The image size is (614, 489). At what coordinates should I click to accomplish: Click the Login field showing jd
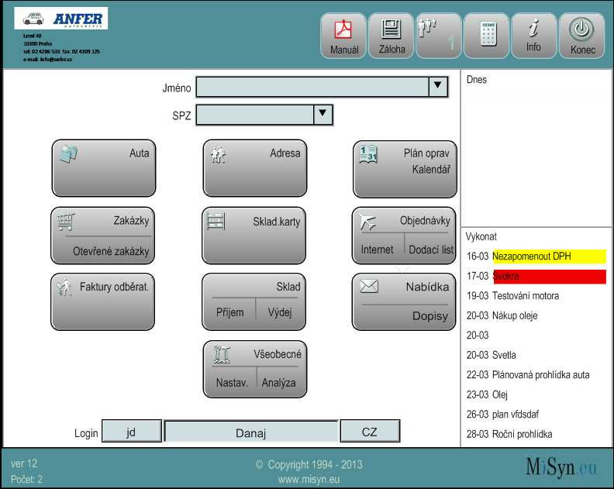[132, 431]
